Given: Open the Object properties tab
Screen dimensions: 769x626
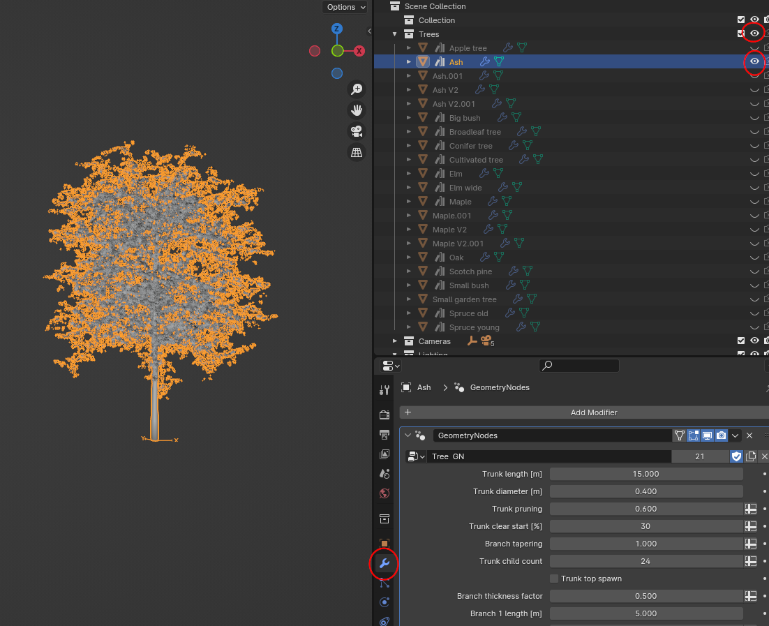Looking at the screenshot, I should coord(384,543).
